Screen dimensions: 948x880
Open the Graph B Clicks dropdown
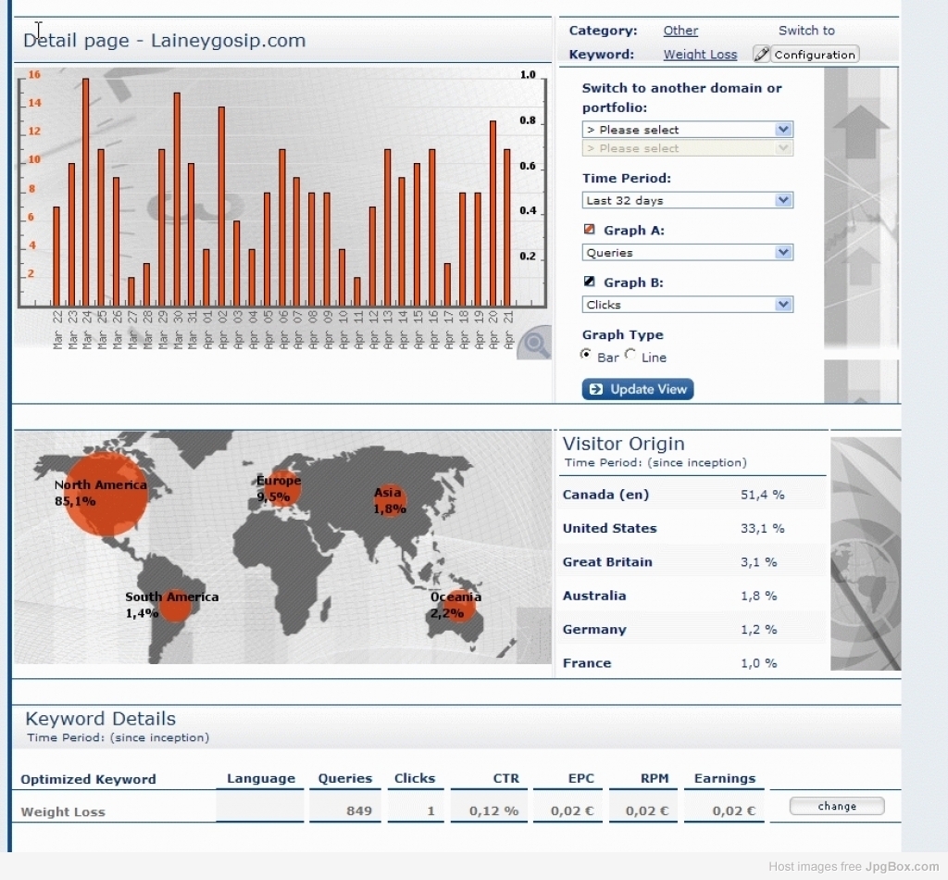point(687,305)
